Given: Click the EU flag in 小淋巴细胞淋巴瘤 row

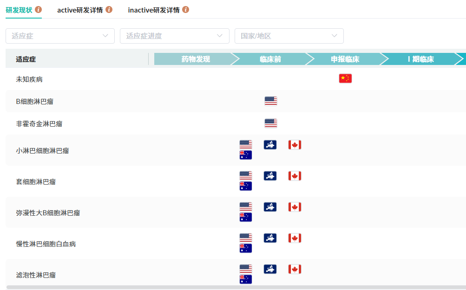Looking at the screenshot, I should point(270,145).
